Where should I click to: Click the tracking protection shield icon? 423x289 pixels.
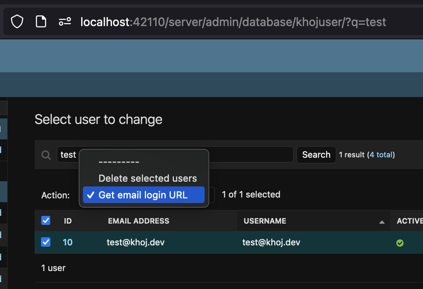[x=17, y=22]
